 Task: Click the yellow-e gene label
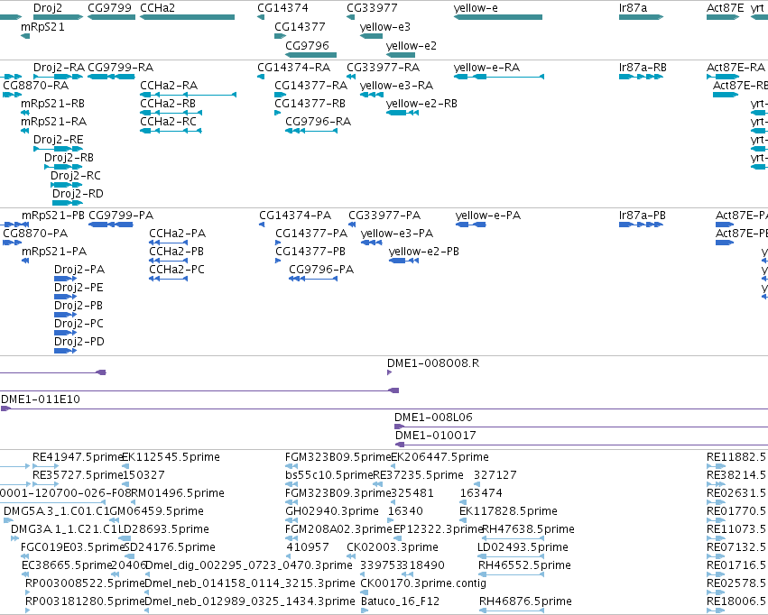pyautogui.click(x=476, y=8)
